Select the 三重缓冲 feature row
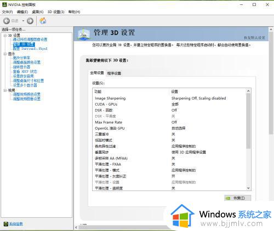The width and height of the screenshot is (274, 231). coord(169,134)
